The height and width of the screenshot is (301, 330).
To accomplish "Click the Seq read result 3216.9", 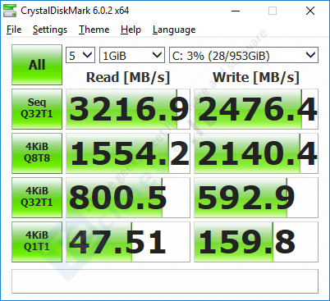I will pyautogui.click(x=128, y=109).
